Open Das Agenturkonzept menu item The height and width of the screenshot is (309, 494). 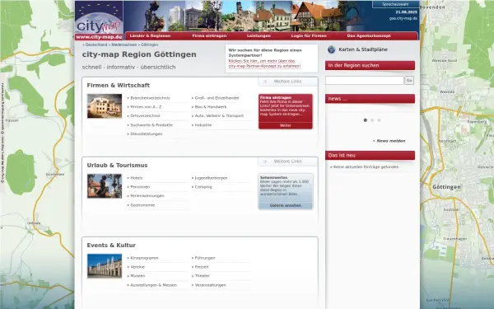click(x=369, y=36)
